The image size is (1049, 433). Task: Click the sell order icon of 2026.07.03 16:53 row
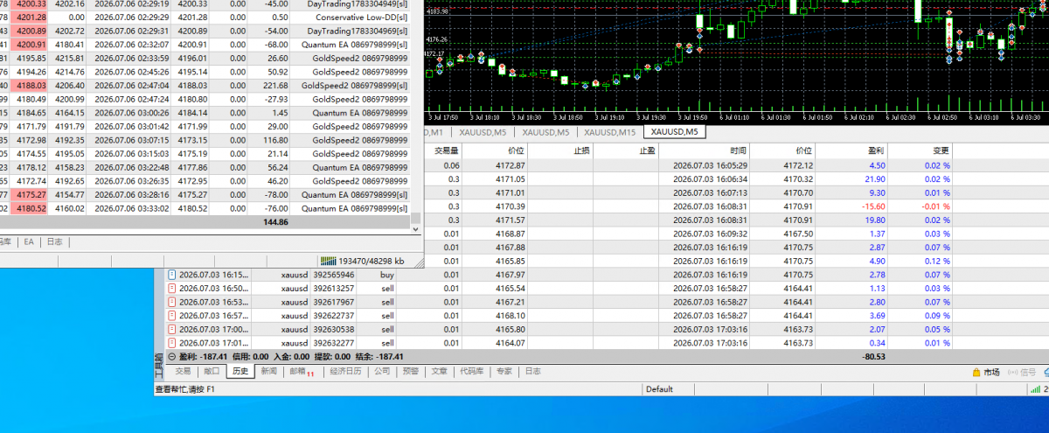point(172,302)
